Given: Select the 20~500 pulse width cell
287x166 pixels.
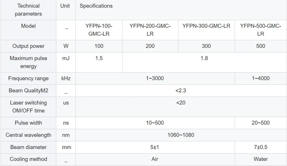Looking at the screenshot, I should point(261,123).
